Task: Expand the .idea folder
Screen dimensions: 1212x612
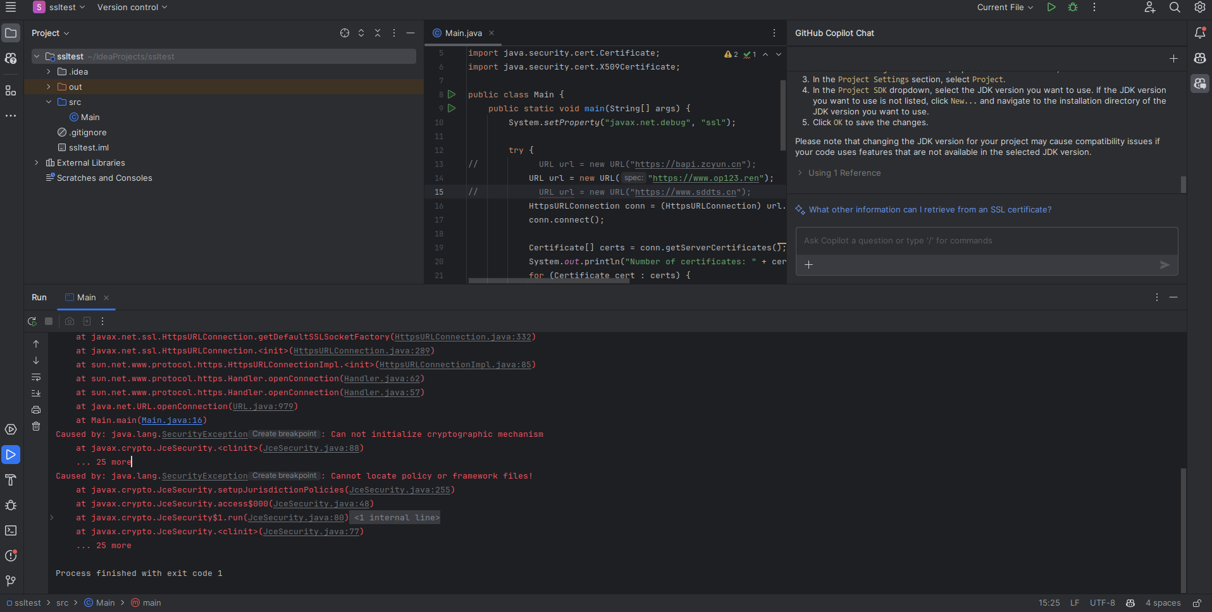Action: (x=49, y=72)
